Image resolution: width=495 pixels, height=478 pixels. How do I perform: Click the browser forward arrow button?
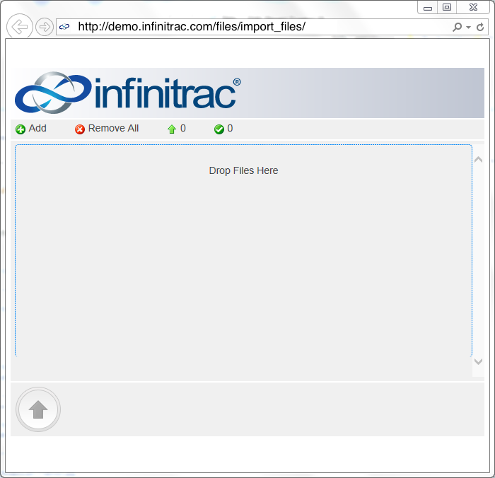pyautogui.click(x=45, y=27)
